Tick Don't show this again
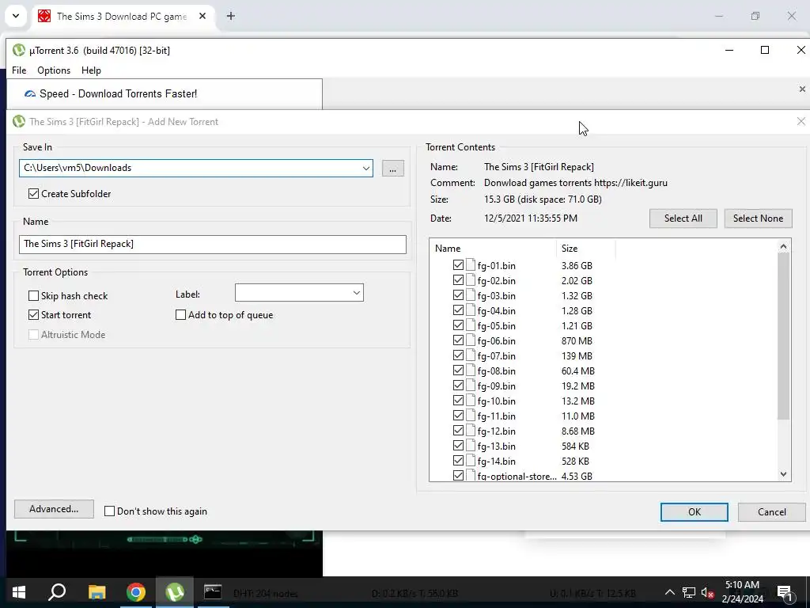The width and height of the screenshot is (810, 608). pos(109,511)
